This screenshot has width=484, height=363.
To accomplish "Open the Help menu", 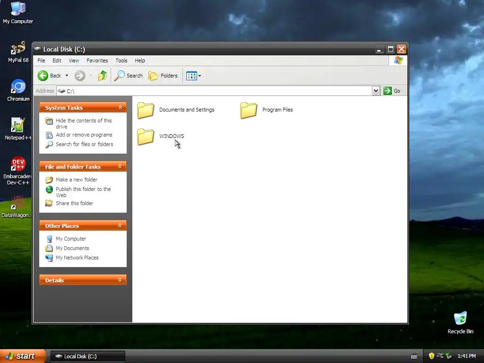I will click(140, 60).
